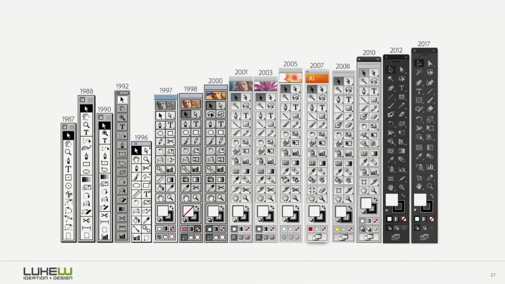The height and width of the screenshot is (284, 505).
Task: Select the Hand tool in the 2005 toolbar
Action: 286,198
